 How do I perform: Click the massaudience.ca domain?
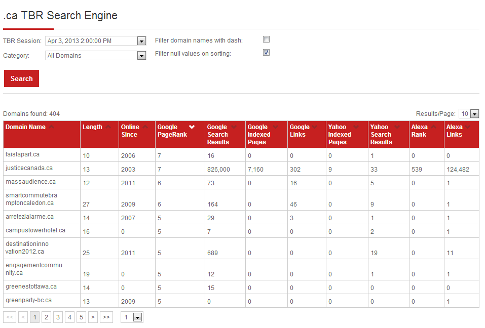[x=30, y=182]
